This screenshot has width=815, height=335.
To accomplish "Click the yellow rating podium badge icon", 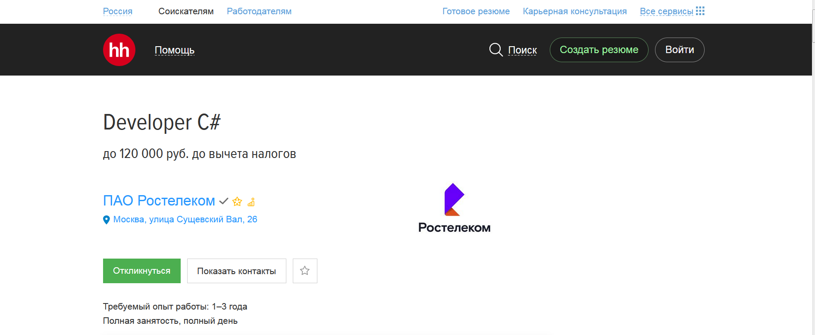I will click(x=251, y=202).
